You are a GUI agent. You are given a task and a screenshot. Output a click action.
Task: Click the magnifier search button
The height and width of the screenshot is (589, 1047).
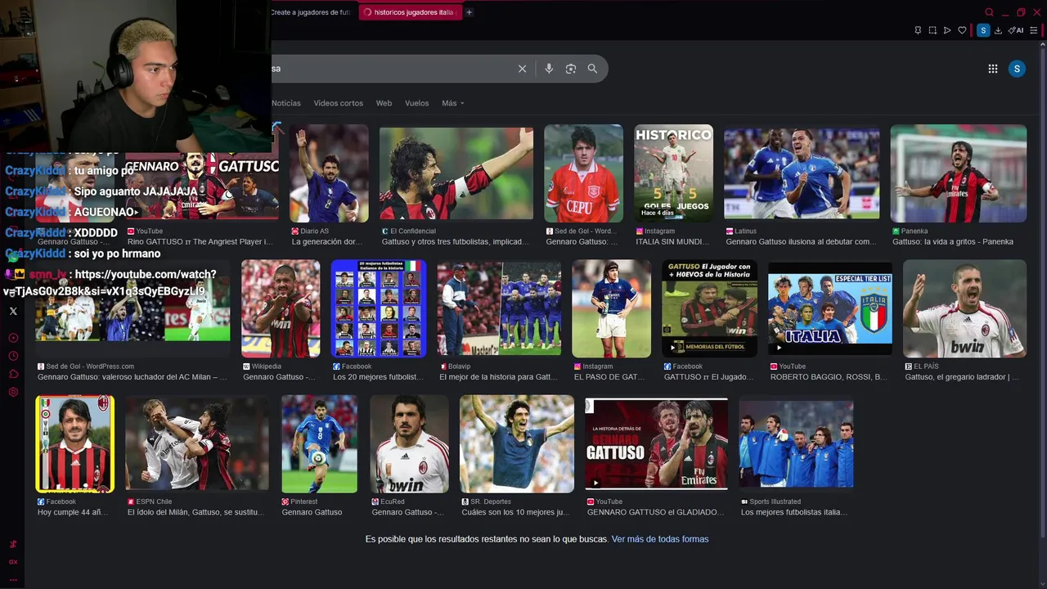pyautogui.click(x=592, y=69)
